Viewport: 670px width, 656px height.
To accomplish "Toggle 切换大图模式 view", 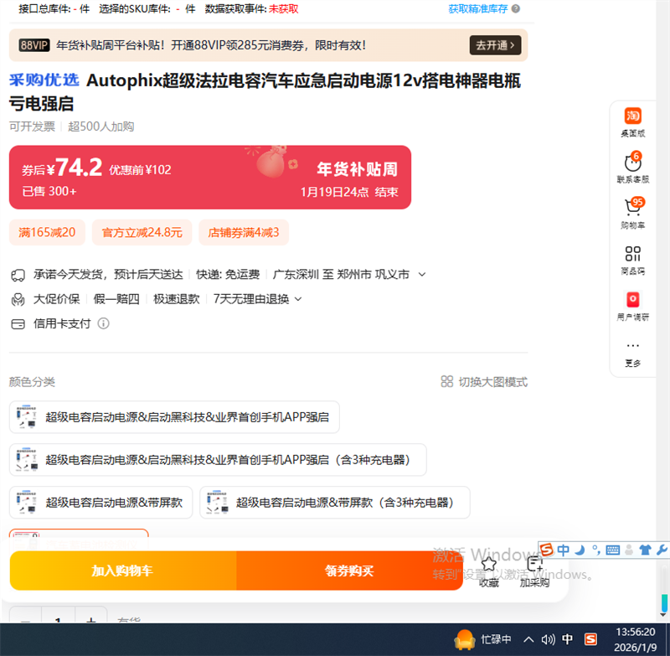I will coord(484,382).
